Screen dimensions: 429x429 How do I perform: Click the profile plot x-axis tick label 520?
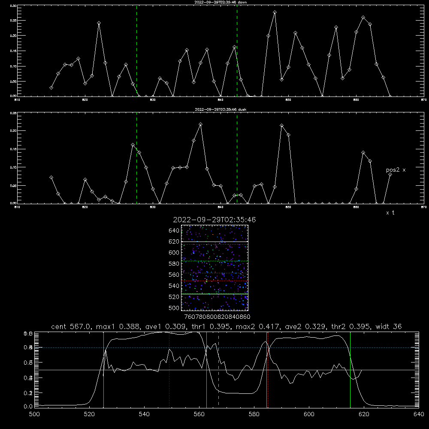[x=90, y=414]
